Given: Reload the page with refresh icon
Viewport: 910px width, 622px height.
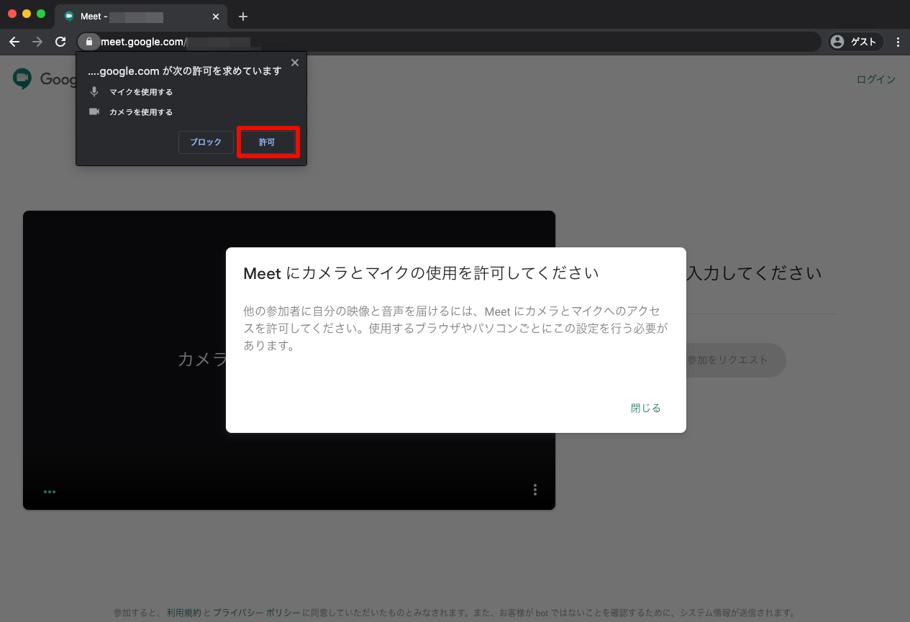Looking at the screenshot, I should (60, 42).
